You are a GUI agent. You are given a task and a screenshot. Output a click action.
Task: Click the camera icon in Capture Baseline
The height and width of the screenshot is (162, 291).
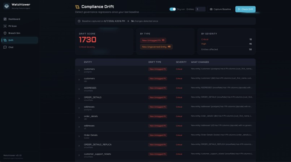click(x=211, y=9)
